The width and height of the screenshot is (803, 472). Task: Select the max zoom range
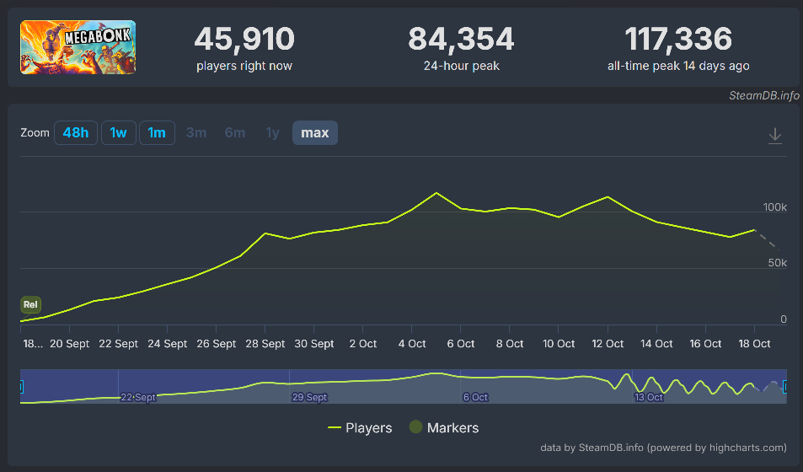pos(315,132)
